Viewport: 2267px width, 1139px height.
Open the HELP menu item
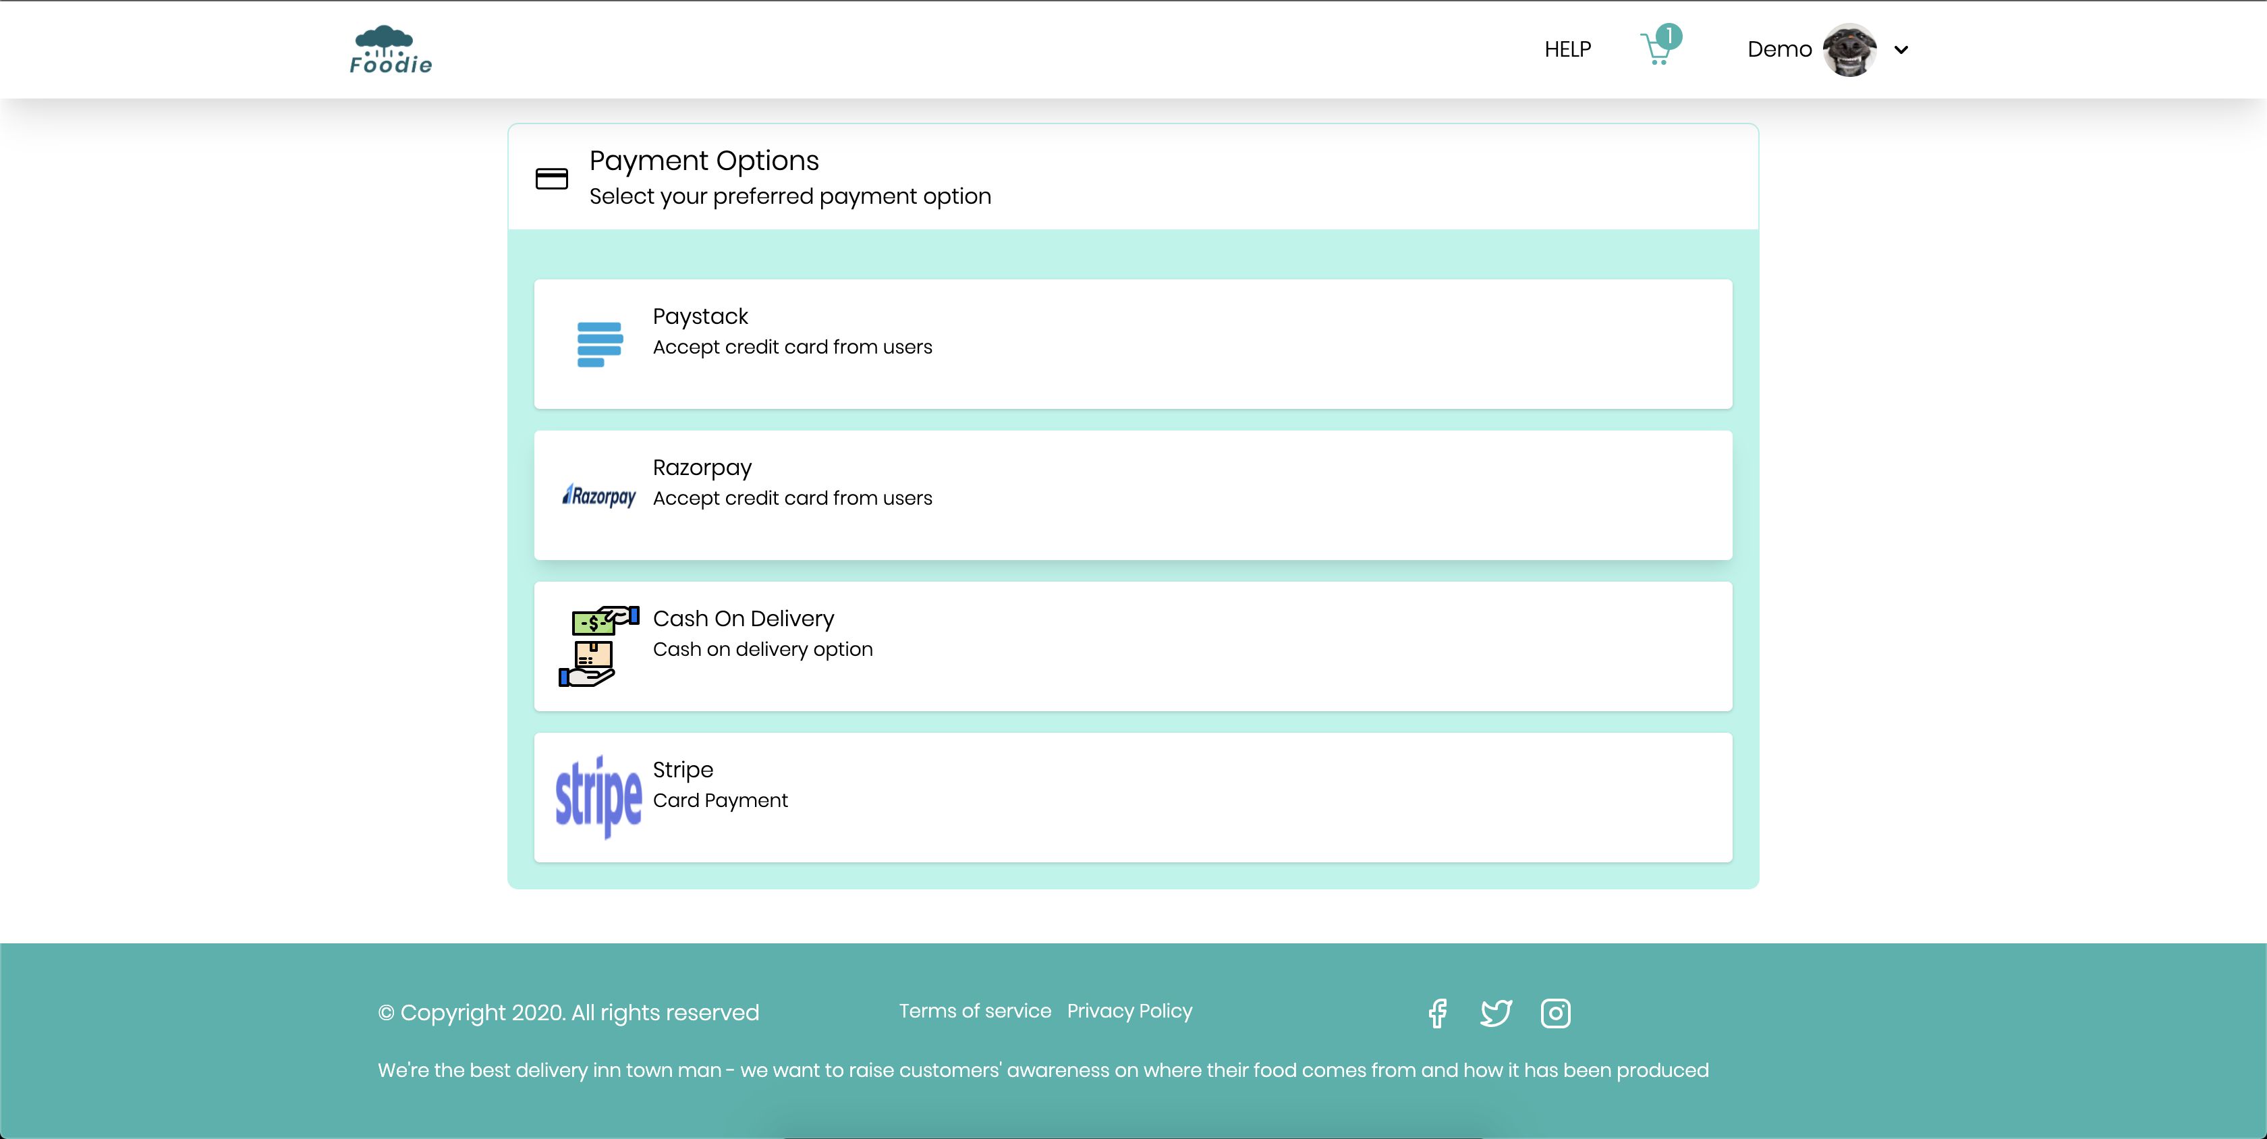tap(1567, 50)
